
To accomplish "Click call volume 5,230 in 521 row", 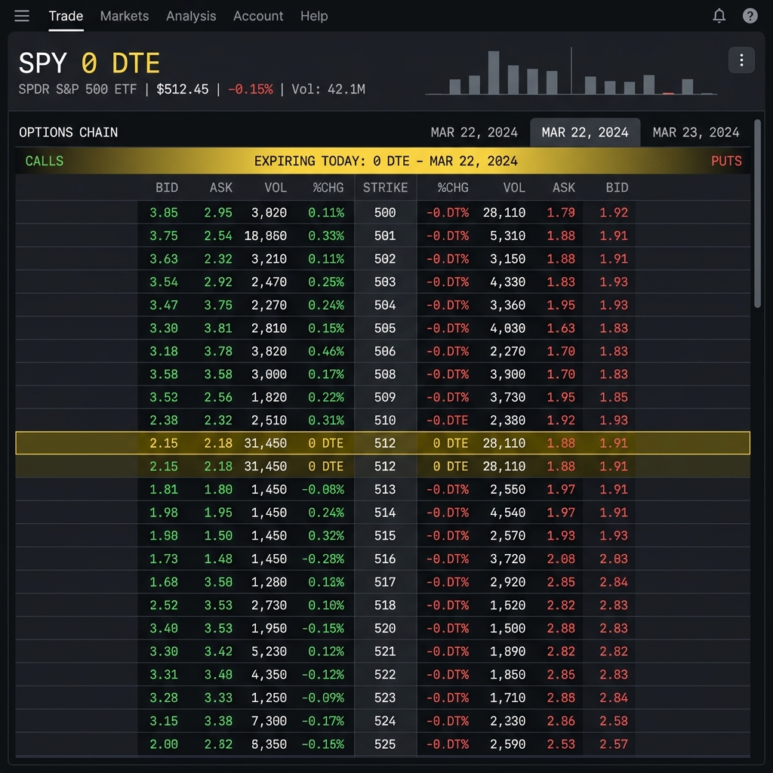I will pyautogui.click(x=269, y=651).
